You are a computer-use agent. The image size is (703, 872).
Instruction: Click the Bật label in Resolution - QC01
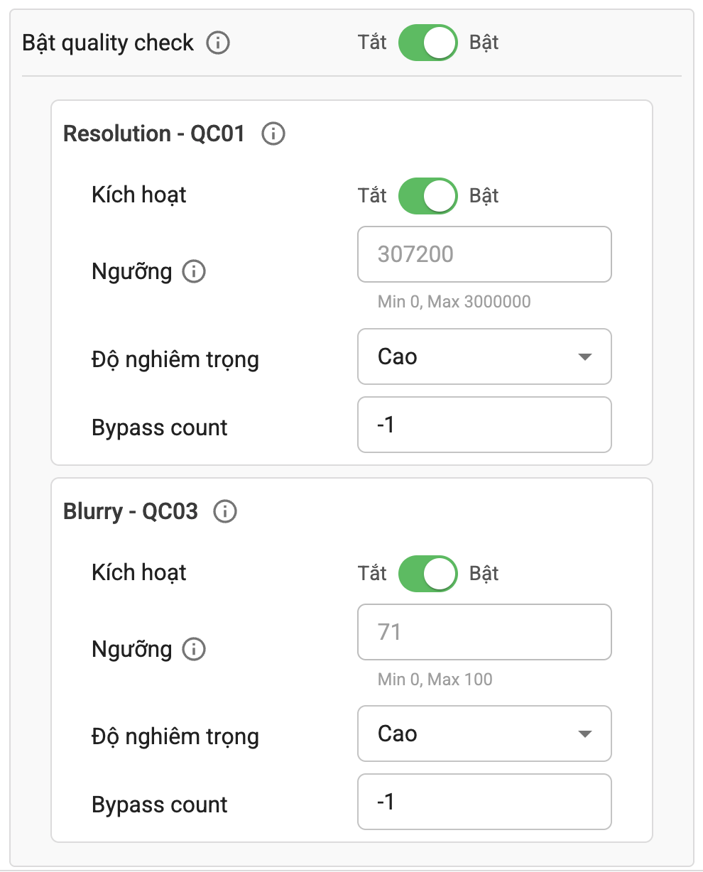tap(485, 195)
